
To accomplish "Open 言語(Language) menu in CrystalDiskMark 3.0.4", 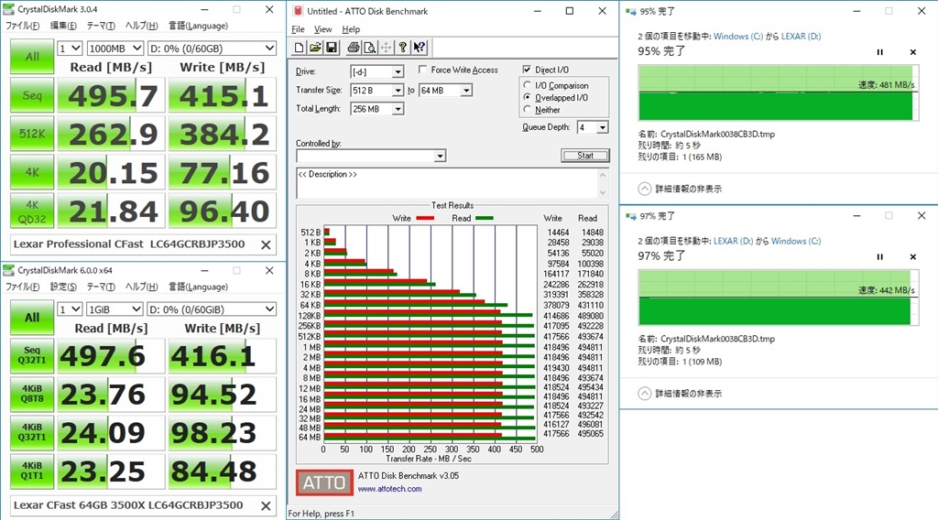I will (198, 26).
